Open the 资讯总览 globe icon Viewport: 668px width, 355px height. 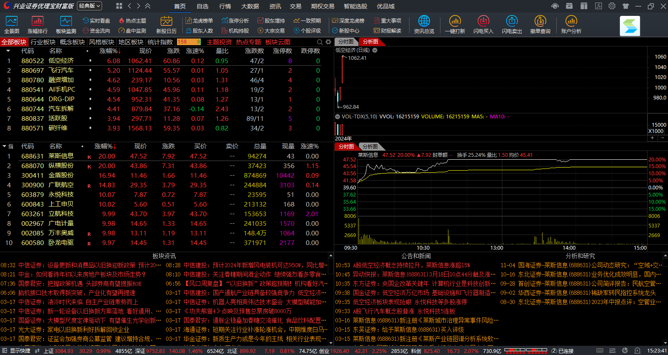click(424, 25)
